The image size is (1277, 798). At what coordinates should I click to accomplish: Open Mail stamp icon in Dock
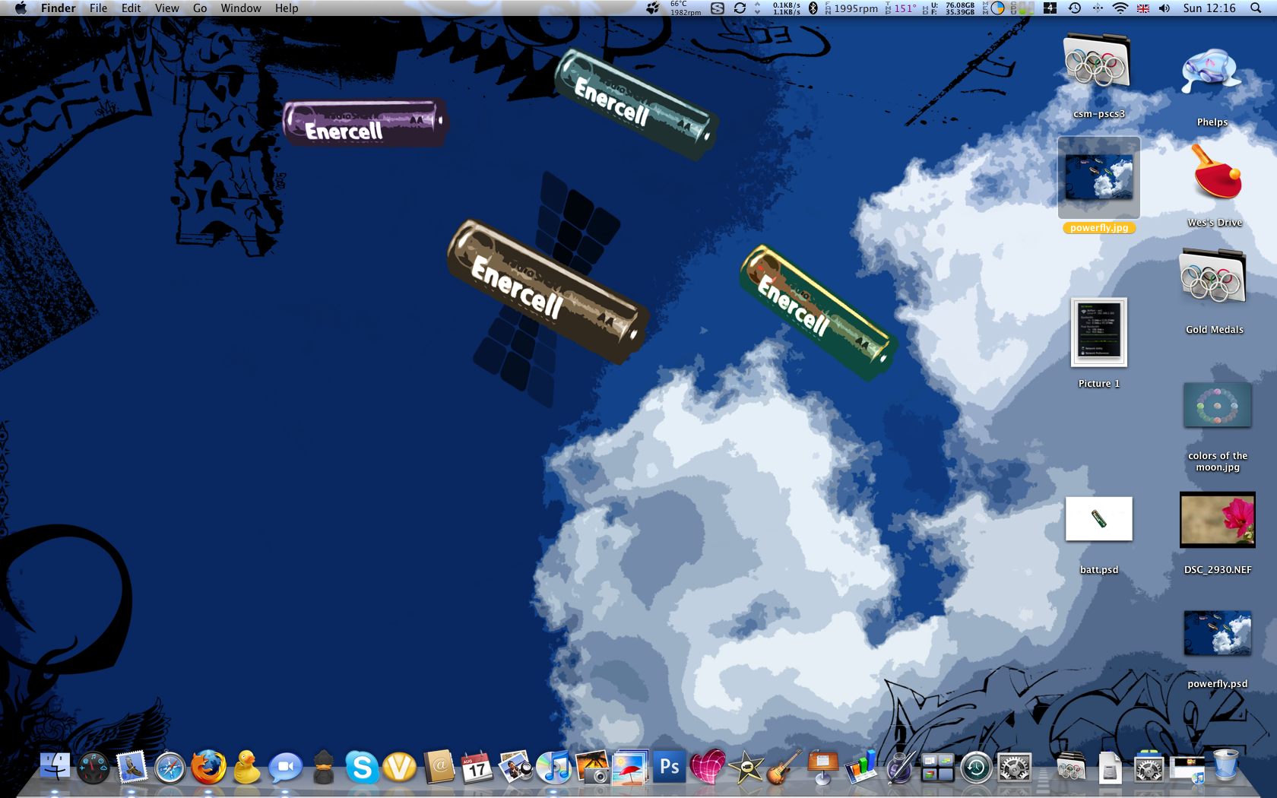[x=132, y=767]
